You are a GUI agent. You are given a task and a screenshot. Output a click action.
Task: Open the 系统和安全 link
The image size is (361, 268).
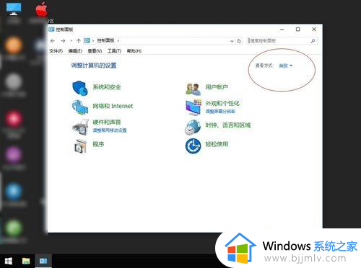(x=107, y=87)
